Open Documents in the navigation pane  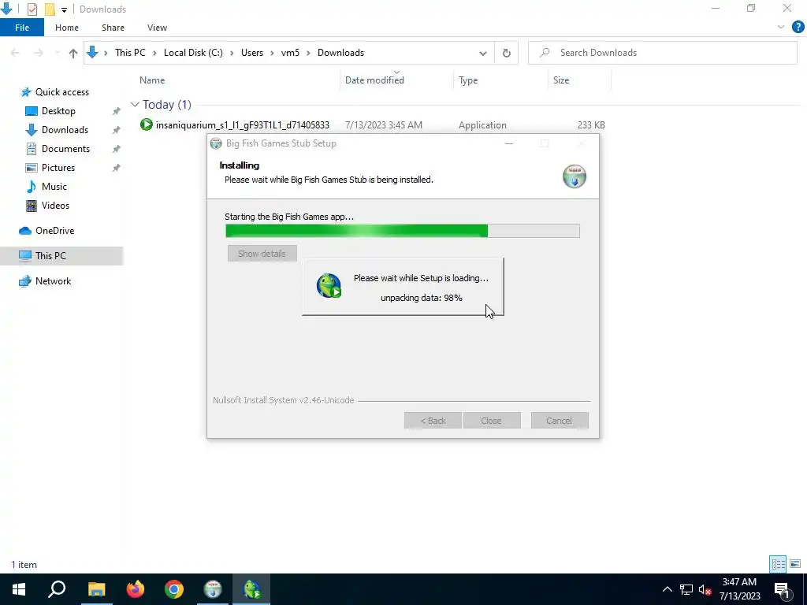[x=65, y=149]
